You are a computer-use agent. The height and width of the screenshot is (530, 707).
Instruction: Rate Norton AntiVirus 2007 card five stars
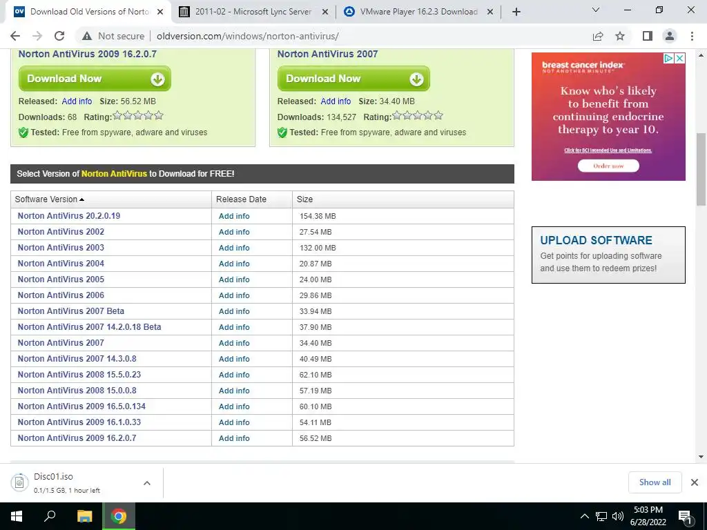pos(438,116)
